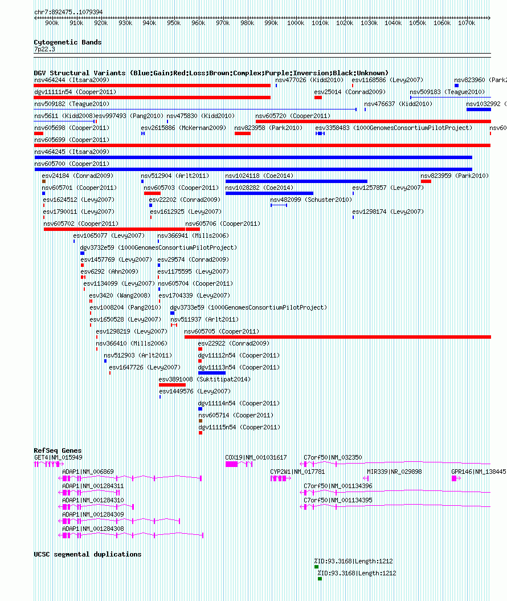Select the 7p22.3 band label

44,50
